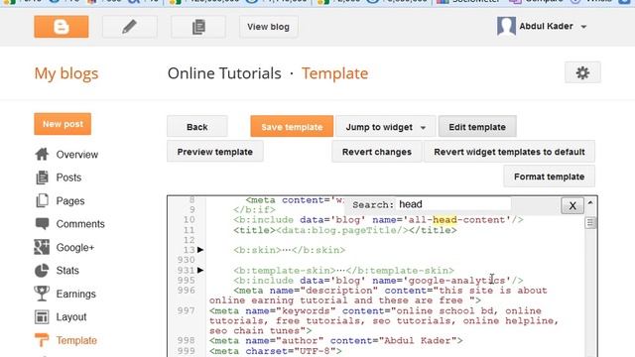
Task: Open the My blogs link
Action: (66, 73)
